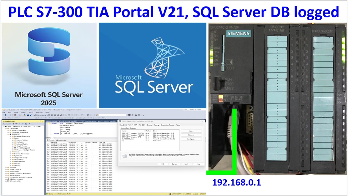
Task: Open the Edit menu in SSMS
Action: tap(10, 112)
